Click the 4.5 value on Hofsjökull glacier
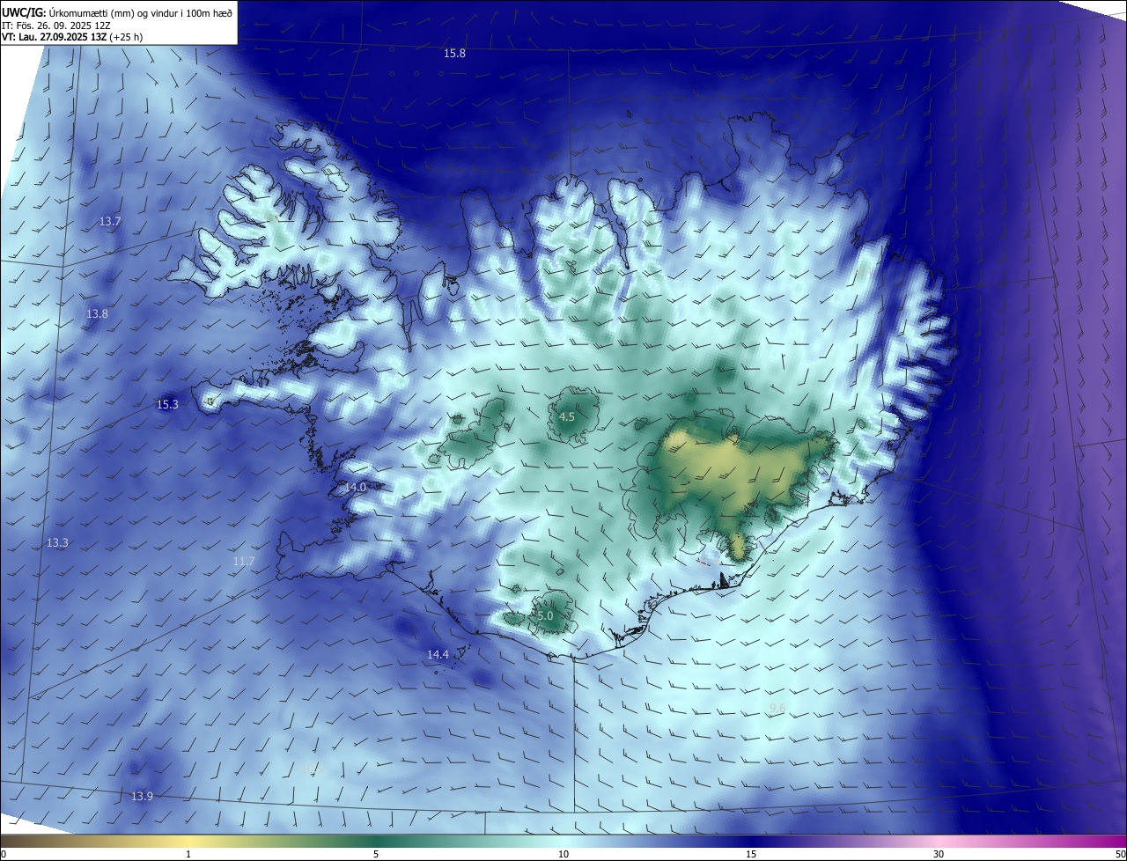 click(567, 417)
